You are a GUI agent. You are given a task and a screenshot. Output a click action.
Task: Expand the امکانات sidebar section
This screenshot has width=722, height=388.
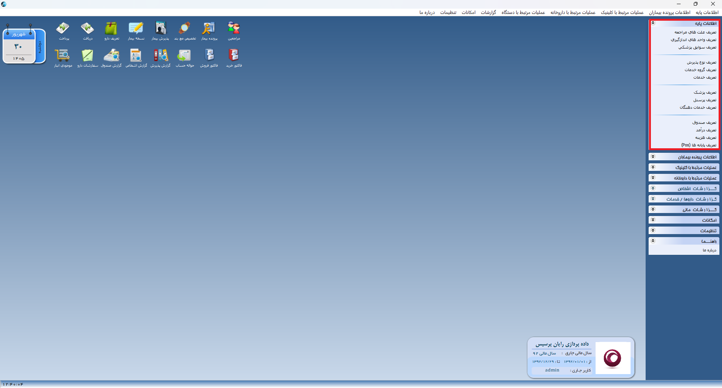(x=653, y=220)
